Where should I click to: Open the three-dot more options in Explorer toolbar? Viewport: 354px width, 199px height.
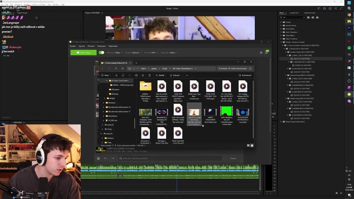click(187, 75)
